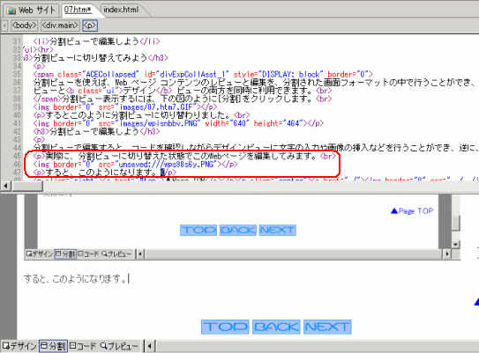Image resolution: width=479 pixels, height=353 pixels.
Task: Click the embedded screenshot's scroll-right arrow
Action: click(x=447, y=254)
